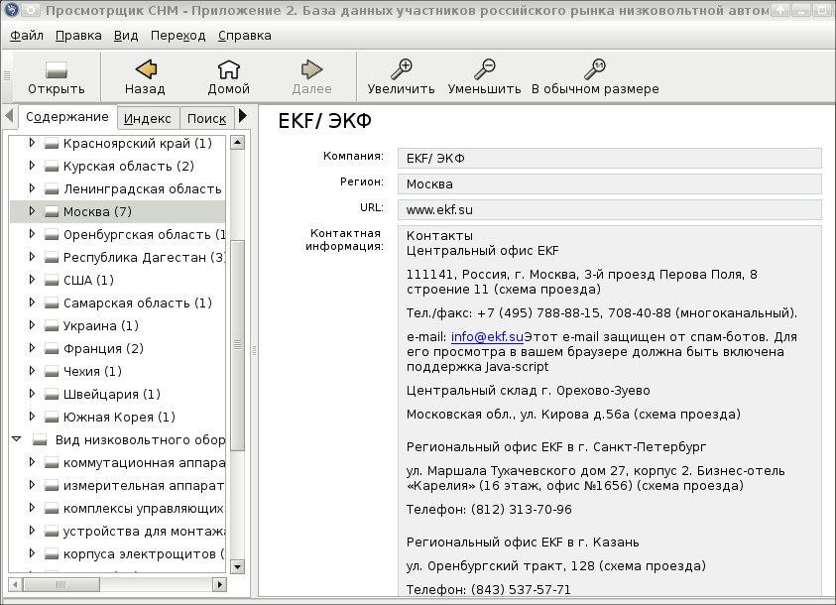Expand the Красноярский край (1) node
Image resolution: width=836 pixels, height=605 pixels.
tap(32, 143)
